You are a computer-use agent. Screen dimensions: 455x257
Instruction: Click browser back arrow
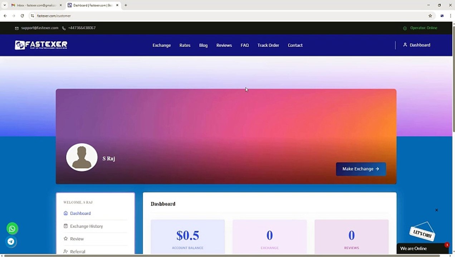click(5, 16)
